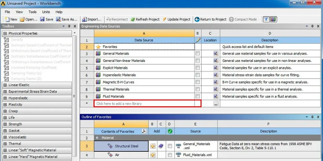Open the Tools menu
The image size is (323, 161).
pos(33,12)
